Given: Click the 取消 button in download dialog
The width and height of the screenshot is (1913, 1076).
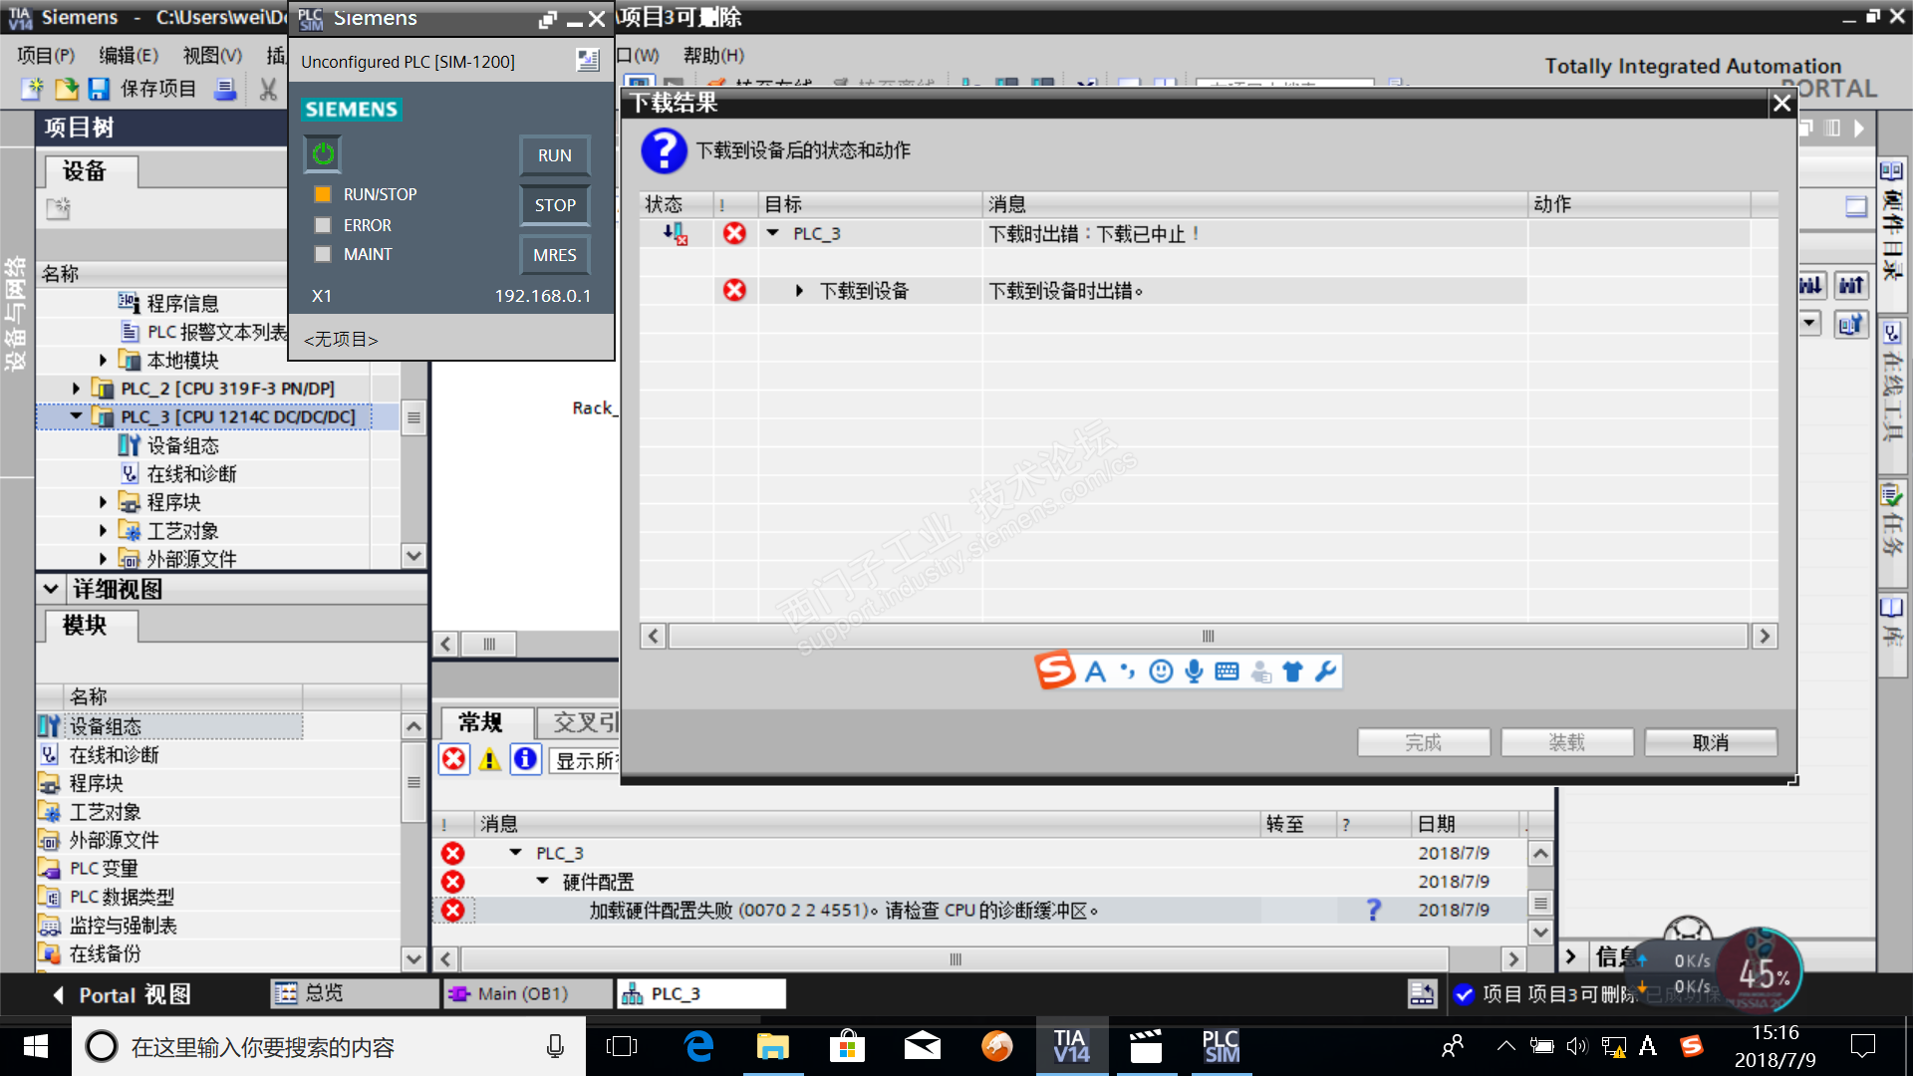Looking at the screenshot, I should point(1710,742).
